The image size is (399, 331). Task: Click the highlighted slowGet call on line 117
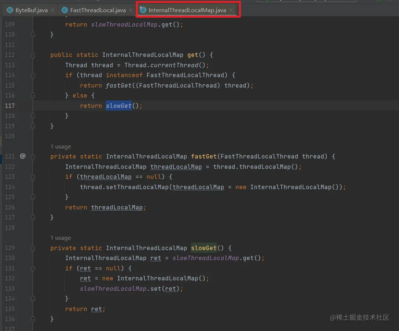(118, 106)
